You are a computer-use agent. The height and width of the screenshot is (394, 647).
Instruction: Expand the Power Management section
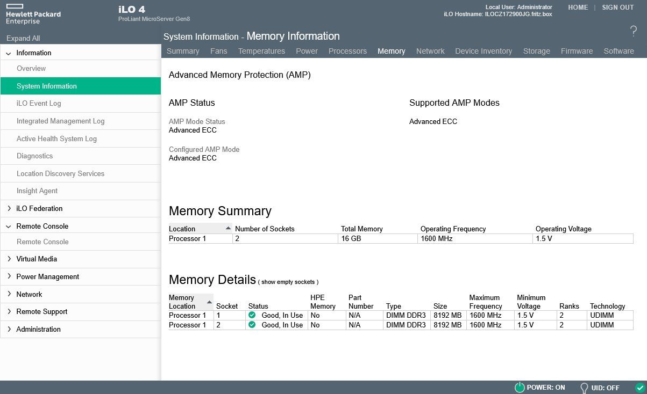9,276
